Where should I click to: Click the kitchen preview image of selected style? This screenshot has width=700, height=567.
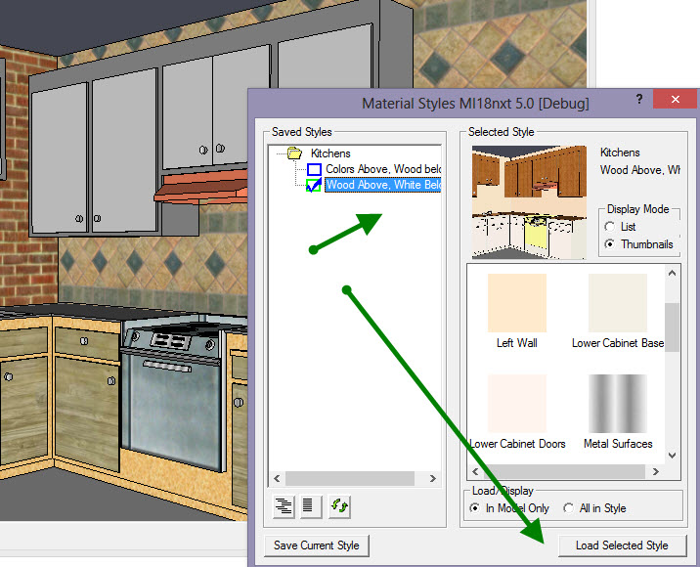(529, 201)
